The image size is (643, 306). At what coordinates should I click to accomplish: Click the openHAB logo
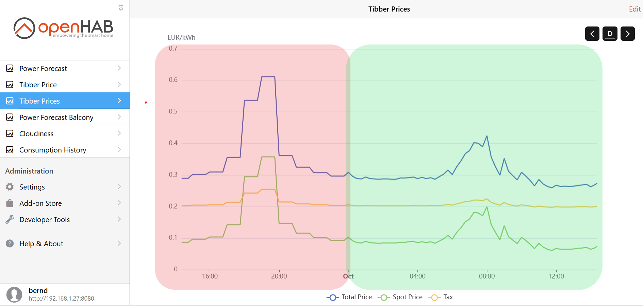63,28
